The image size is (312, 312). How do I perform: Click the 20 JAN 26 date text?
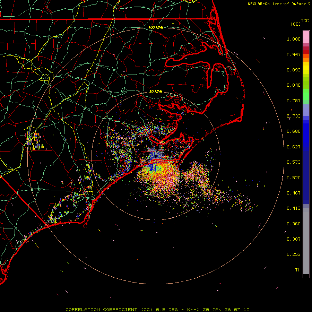[x=217, y=310]
